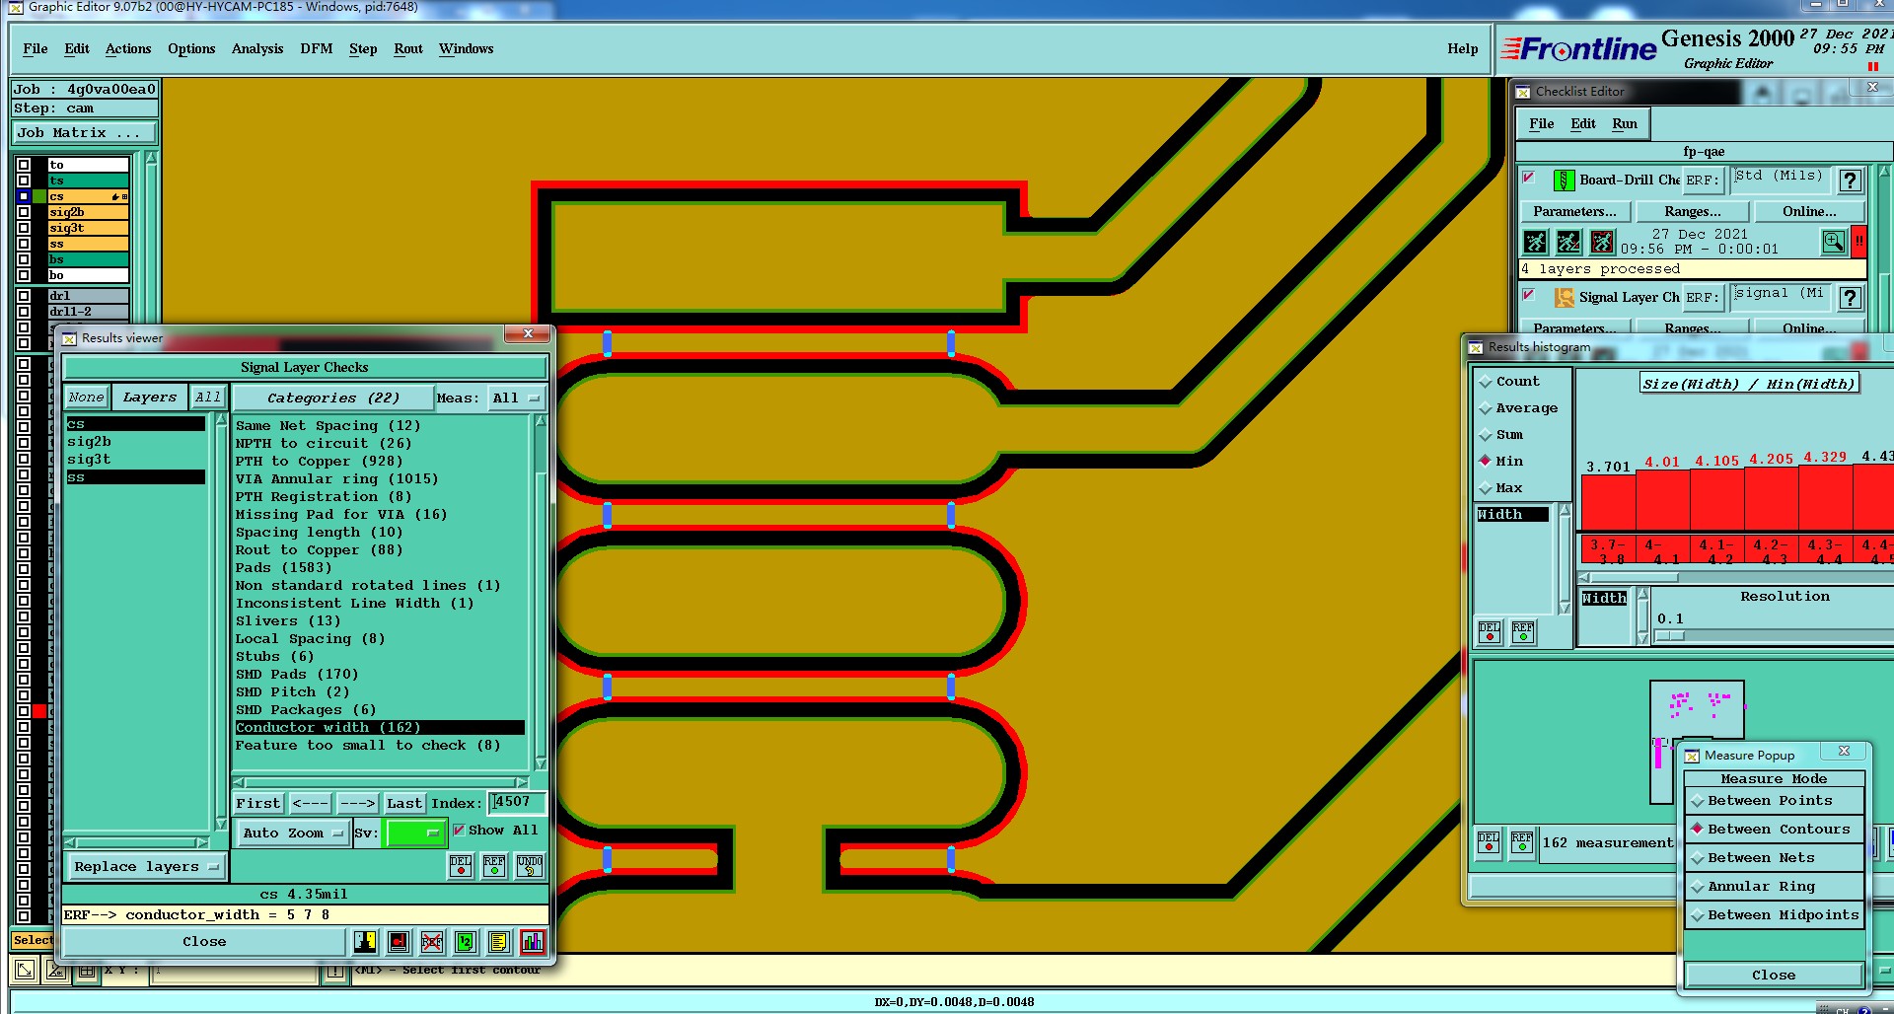Click Online... under Board-Drill Check
Viewport: 1894px width, 1014px height.
tap(1809, 211)
